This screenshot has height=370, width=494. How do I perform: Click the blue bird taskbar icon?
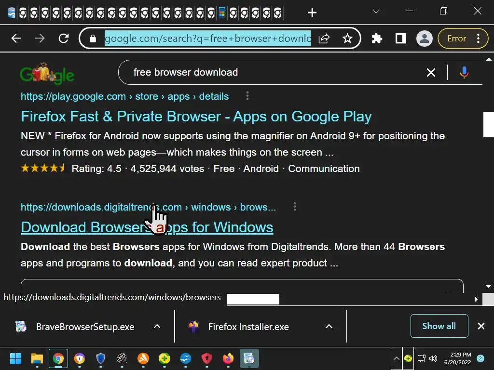(186, 358)
